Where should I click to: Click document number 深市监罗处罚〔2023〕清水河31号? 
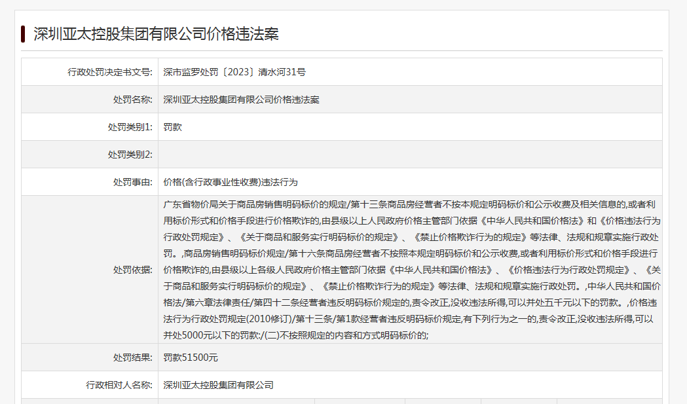coord(234,72)
